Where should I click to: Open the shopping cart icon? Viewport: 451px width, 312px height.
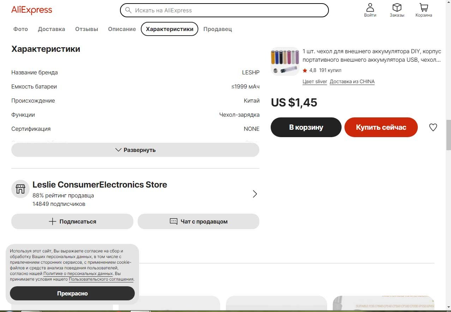423,7
